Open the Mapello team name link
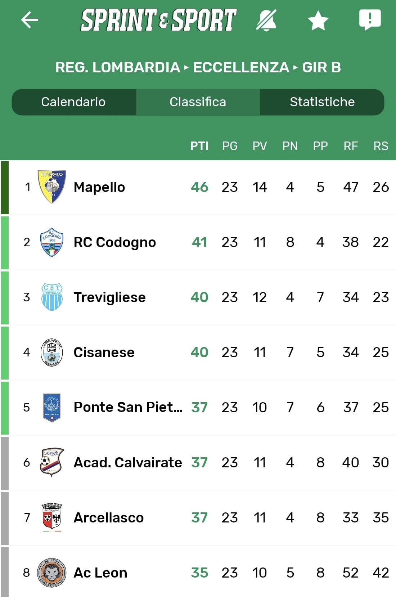Viewport: 396px width, 597px height. pyautogui.click(x=99, y=187)
